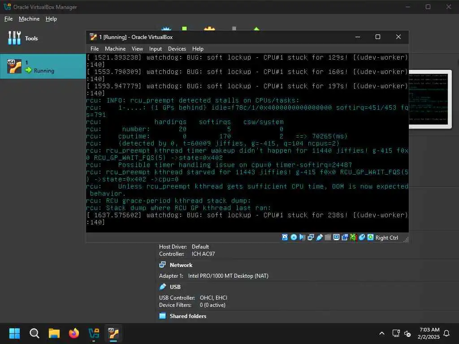Image resolution: width=459 pixels, height=344 pixels.
Task: Show hidden tray icons chevron
Action: pos(382,333)
